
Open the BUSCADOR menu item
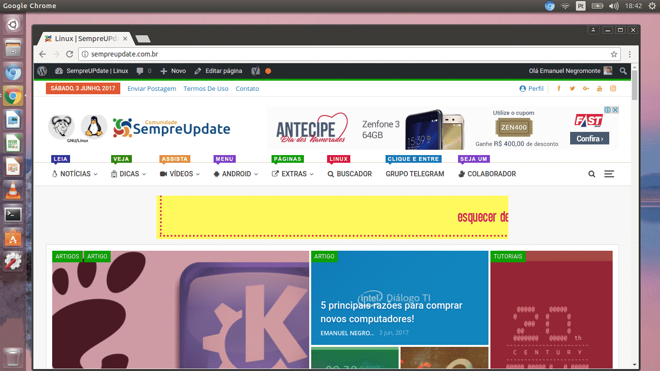click(x=350, y=174)
